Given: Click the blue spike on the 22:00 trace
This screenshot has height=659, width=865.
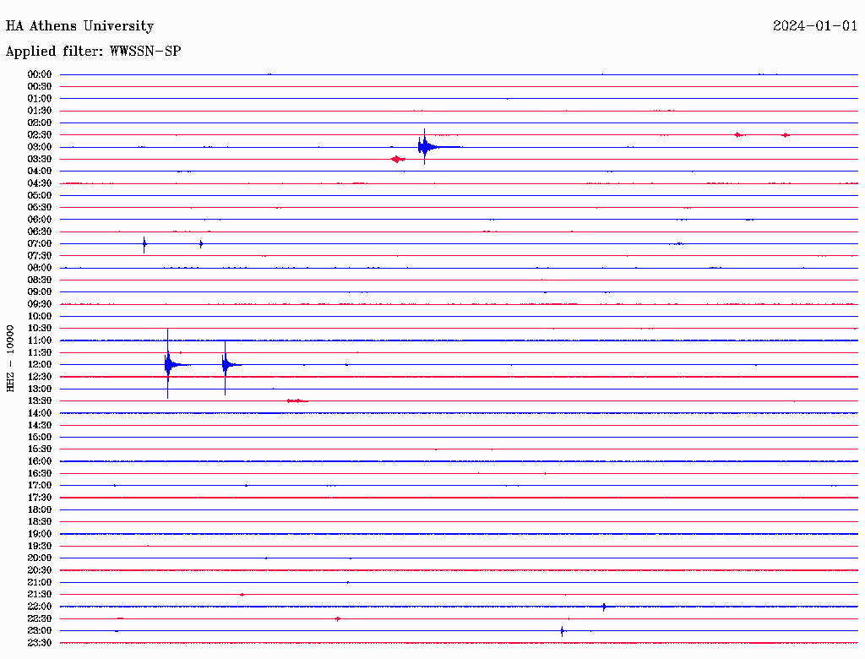Looking at the screenshot, I should pos(604,607).
